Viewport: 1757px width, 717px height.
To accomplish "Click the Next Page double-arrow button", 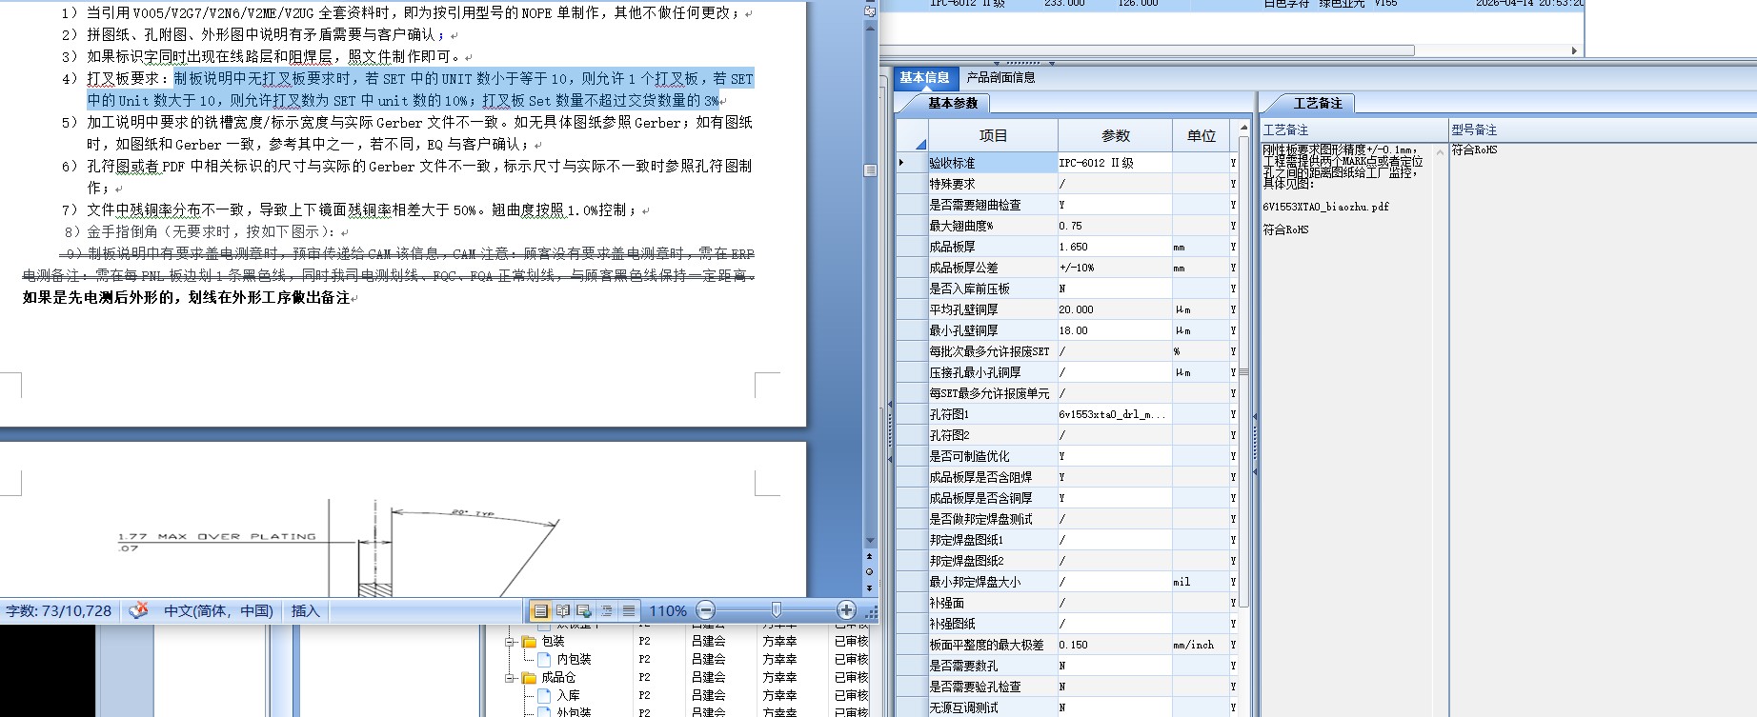I will (869, 588).
